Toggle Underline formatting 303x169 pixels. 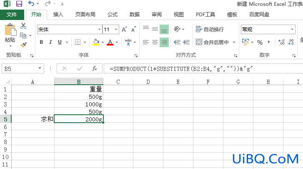(60, 42)
